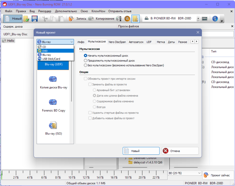Choose the Blu-ray (ISO) project icon

(x=53, y=129)
